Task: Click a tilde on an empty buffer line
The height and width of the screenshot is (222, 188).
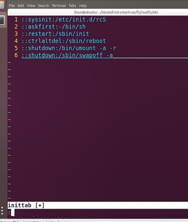Action: (9, 109)
